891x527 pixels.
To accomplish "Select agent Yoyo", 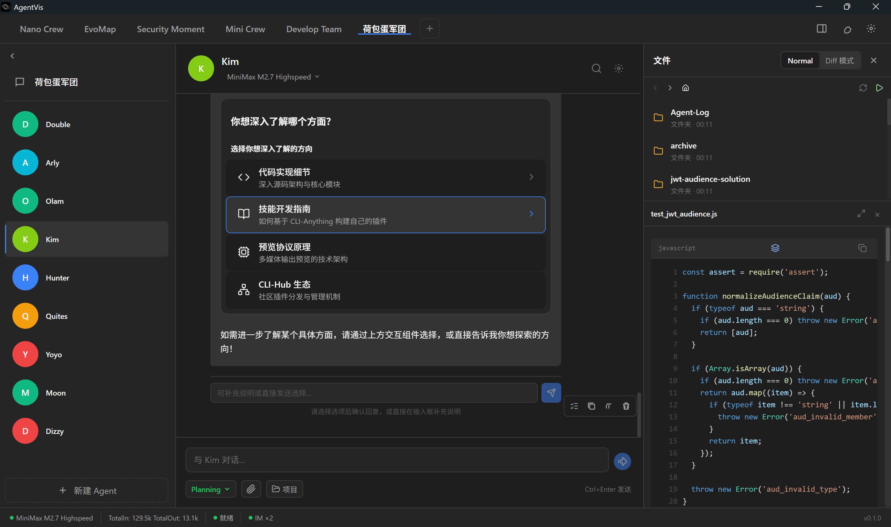I will [87, 354].
